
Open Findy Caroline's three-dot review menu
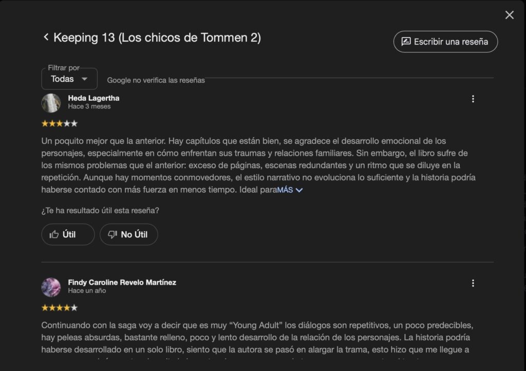pos(473,283)
